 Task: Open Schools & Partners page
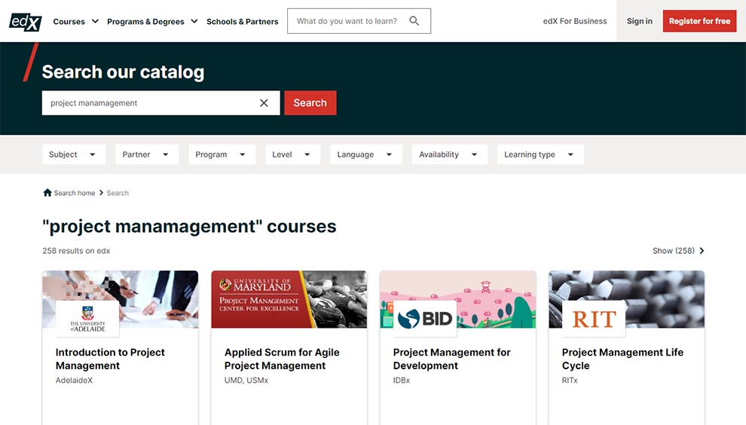(242, 21)
